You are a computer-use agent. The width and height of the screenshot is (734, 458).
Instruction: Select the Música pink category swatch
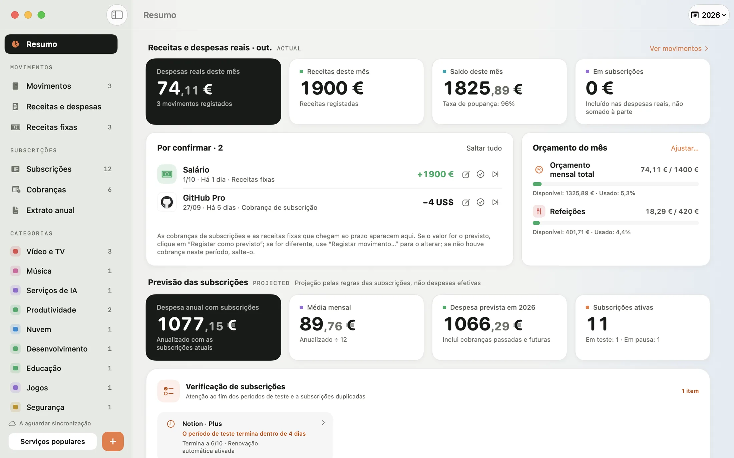click(x=15, y=271)
